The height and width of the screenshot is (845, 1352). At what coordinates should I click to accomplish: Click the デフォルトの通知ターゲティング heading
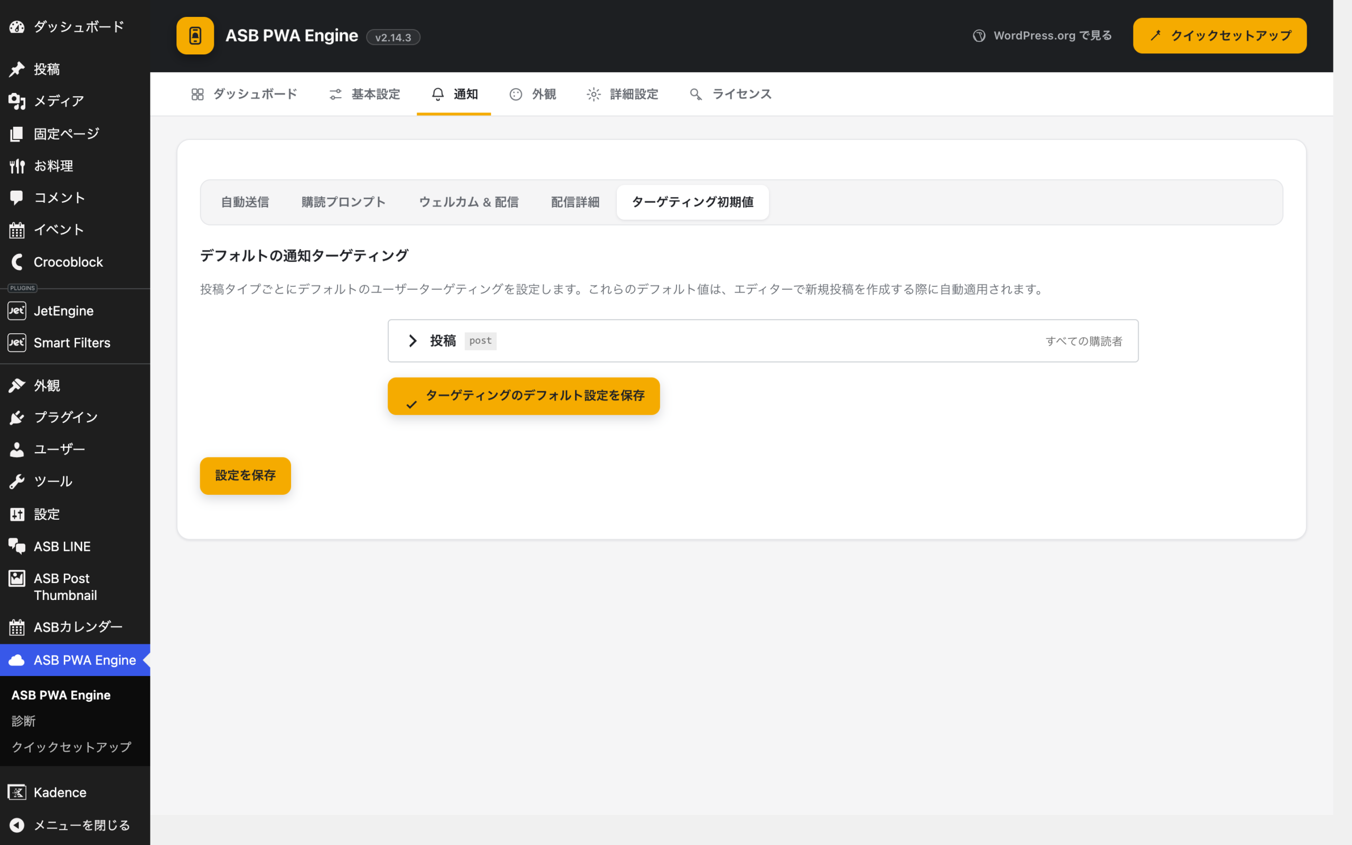pos(305,256)
